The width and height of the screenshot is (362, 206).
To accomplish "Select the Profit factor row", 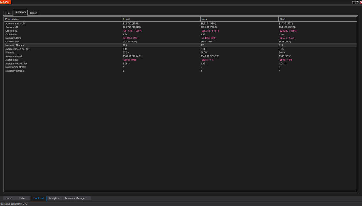I will 11,34.
